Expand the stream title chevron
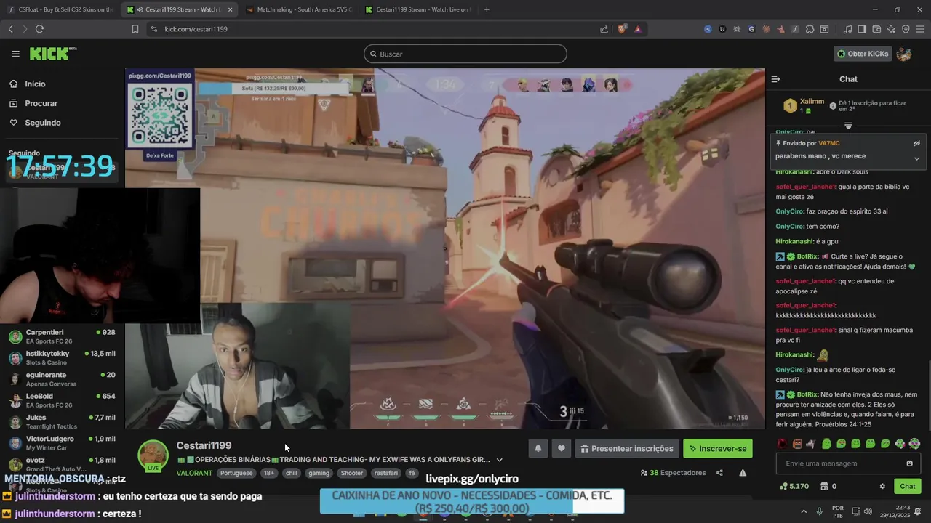Screen dimensions: 931x523 pyautogui.click(x=499, y=460)
